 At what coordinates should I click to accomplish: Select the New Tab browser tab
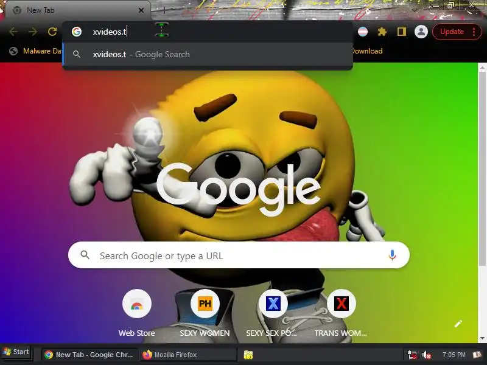78,10
